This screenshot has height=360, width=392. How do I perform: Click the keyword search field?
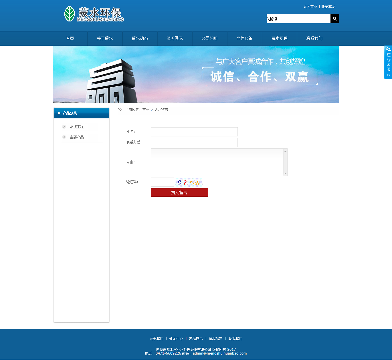click(x=298, y=19)
